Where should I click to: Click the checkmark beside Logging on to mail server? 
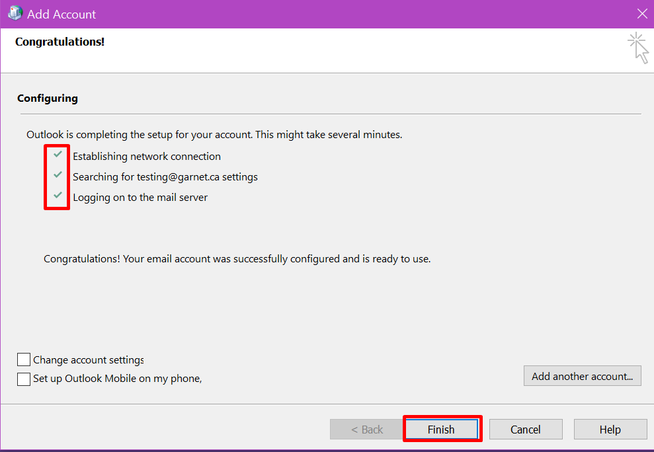(x=58, y=196)
